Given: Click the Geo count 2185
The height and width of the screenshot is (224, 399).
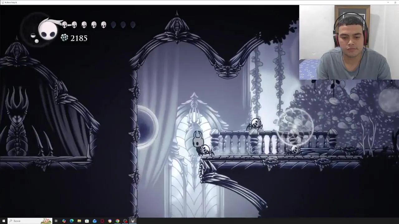Looking at the screenshot, I should (x=79, y=38).
